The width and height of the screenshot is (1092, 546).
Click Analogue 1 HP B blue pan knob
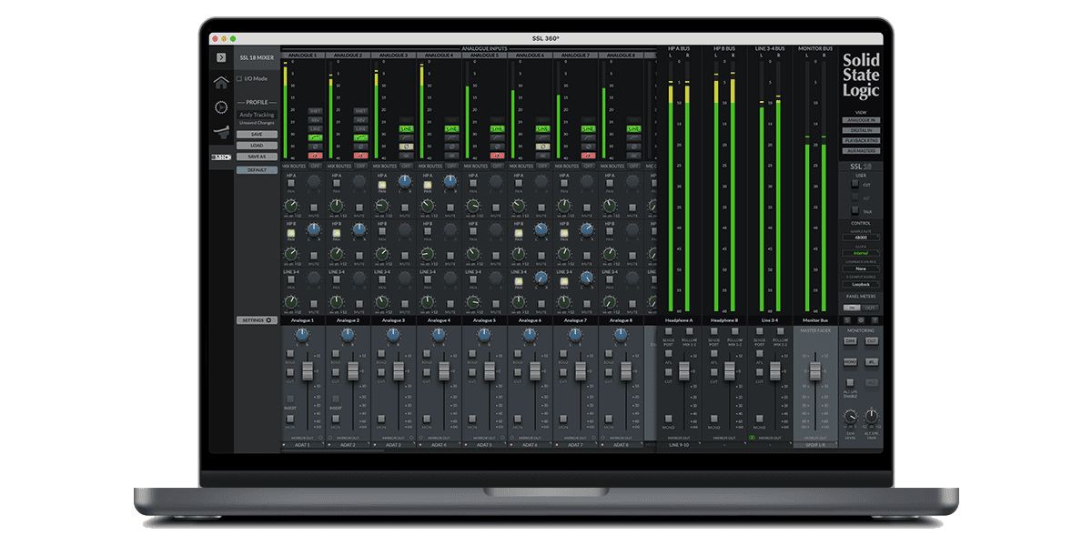click(x=314, y=229)
